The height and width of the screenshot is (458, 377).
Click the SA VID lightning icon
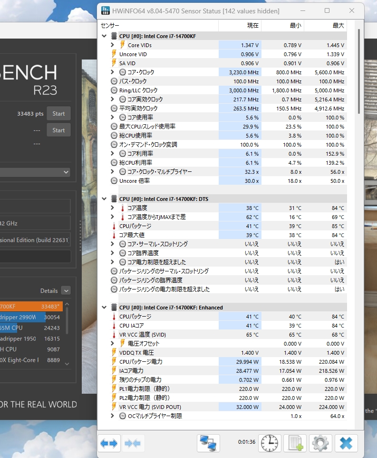pyautogui.click(x=114, y=63)
